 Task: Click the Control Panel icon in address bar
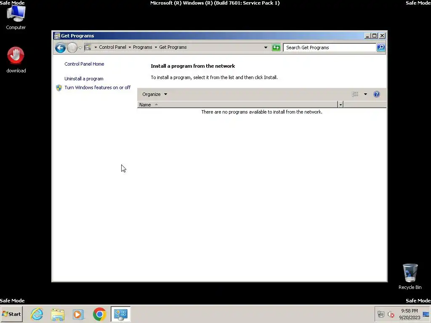tap(88, 47)
